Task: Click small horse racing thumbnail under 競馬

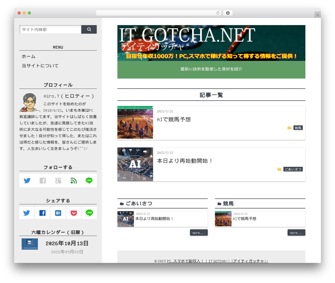Action: click(223, 219)
